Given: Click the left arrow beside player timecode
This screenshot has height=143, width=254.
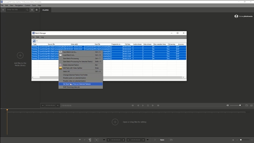Looking at the screenshot, I should (x=43, y=106).
